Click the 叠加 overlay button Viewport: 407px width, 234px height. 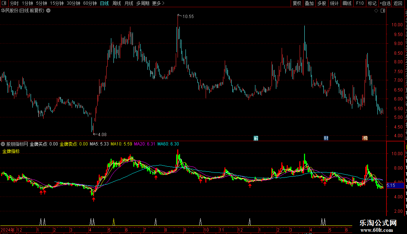tap(309, 3)
